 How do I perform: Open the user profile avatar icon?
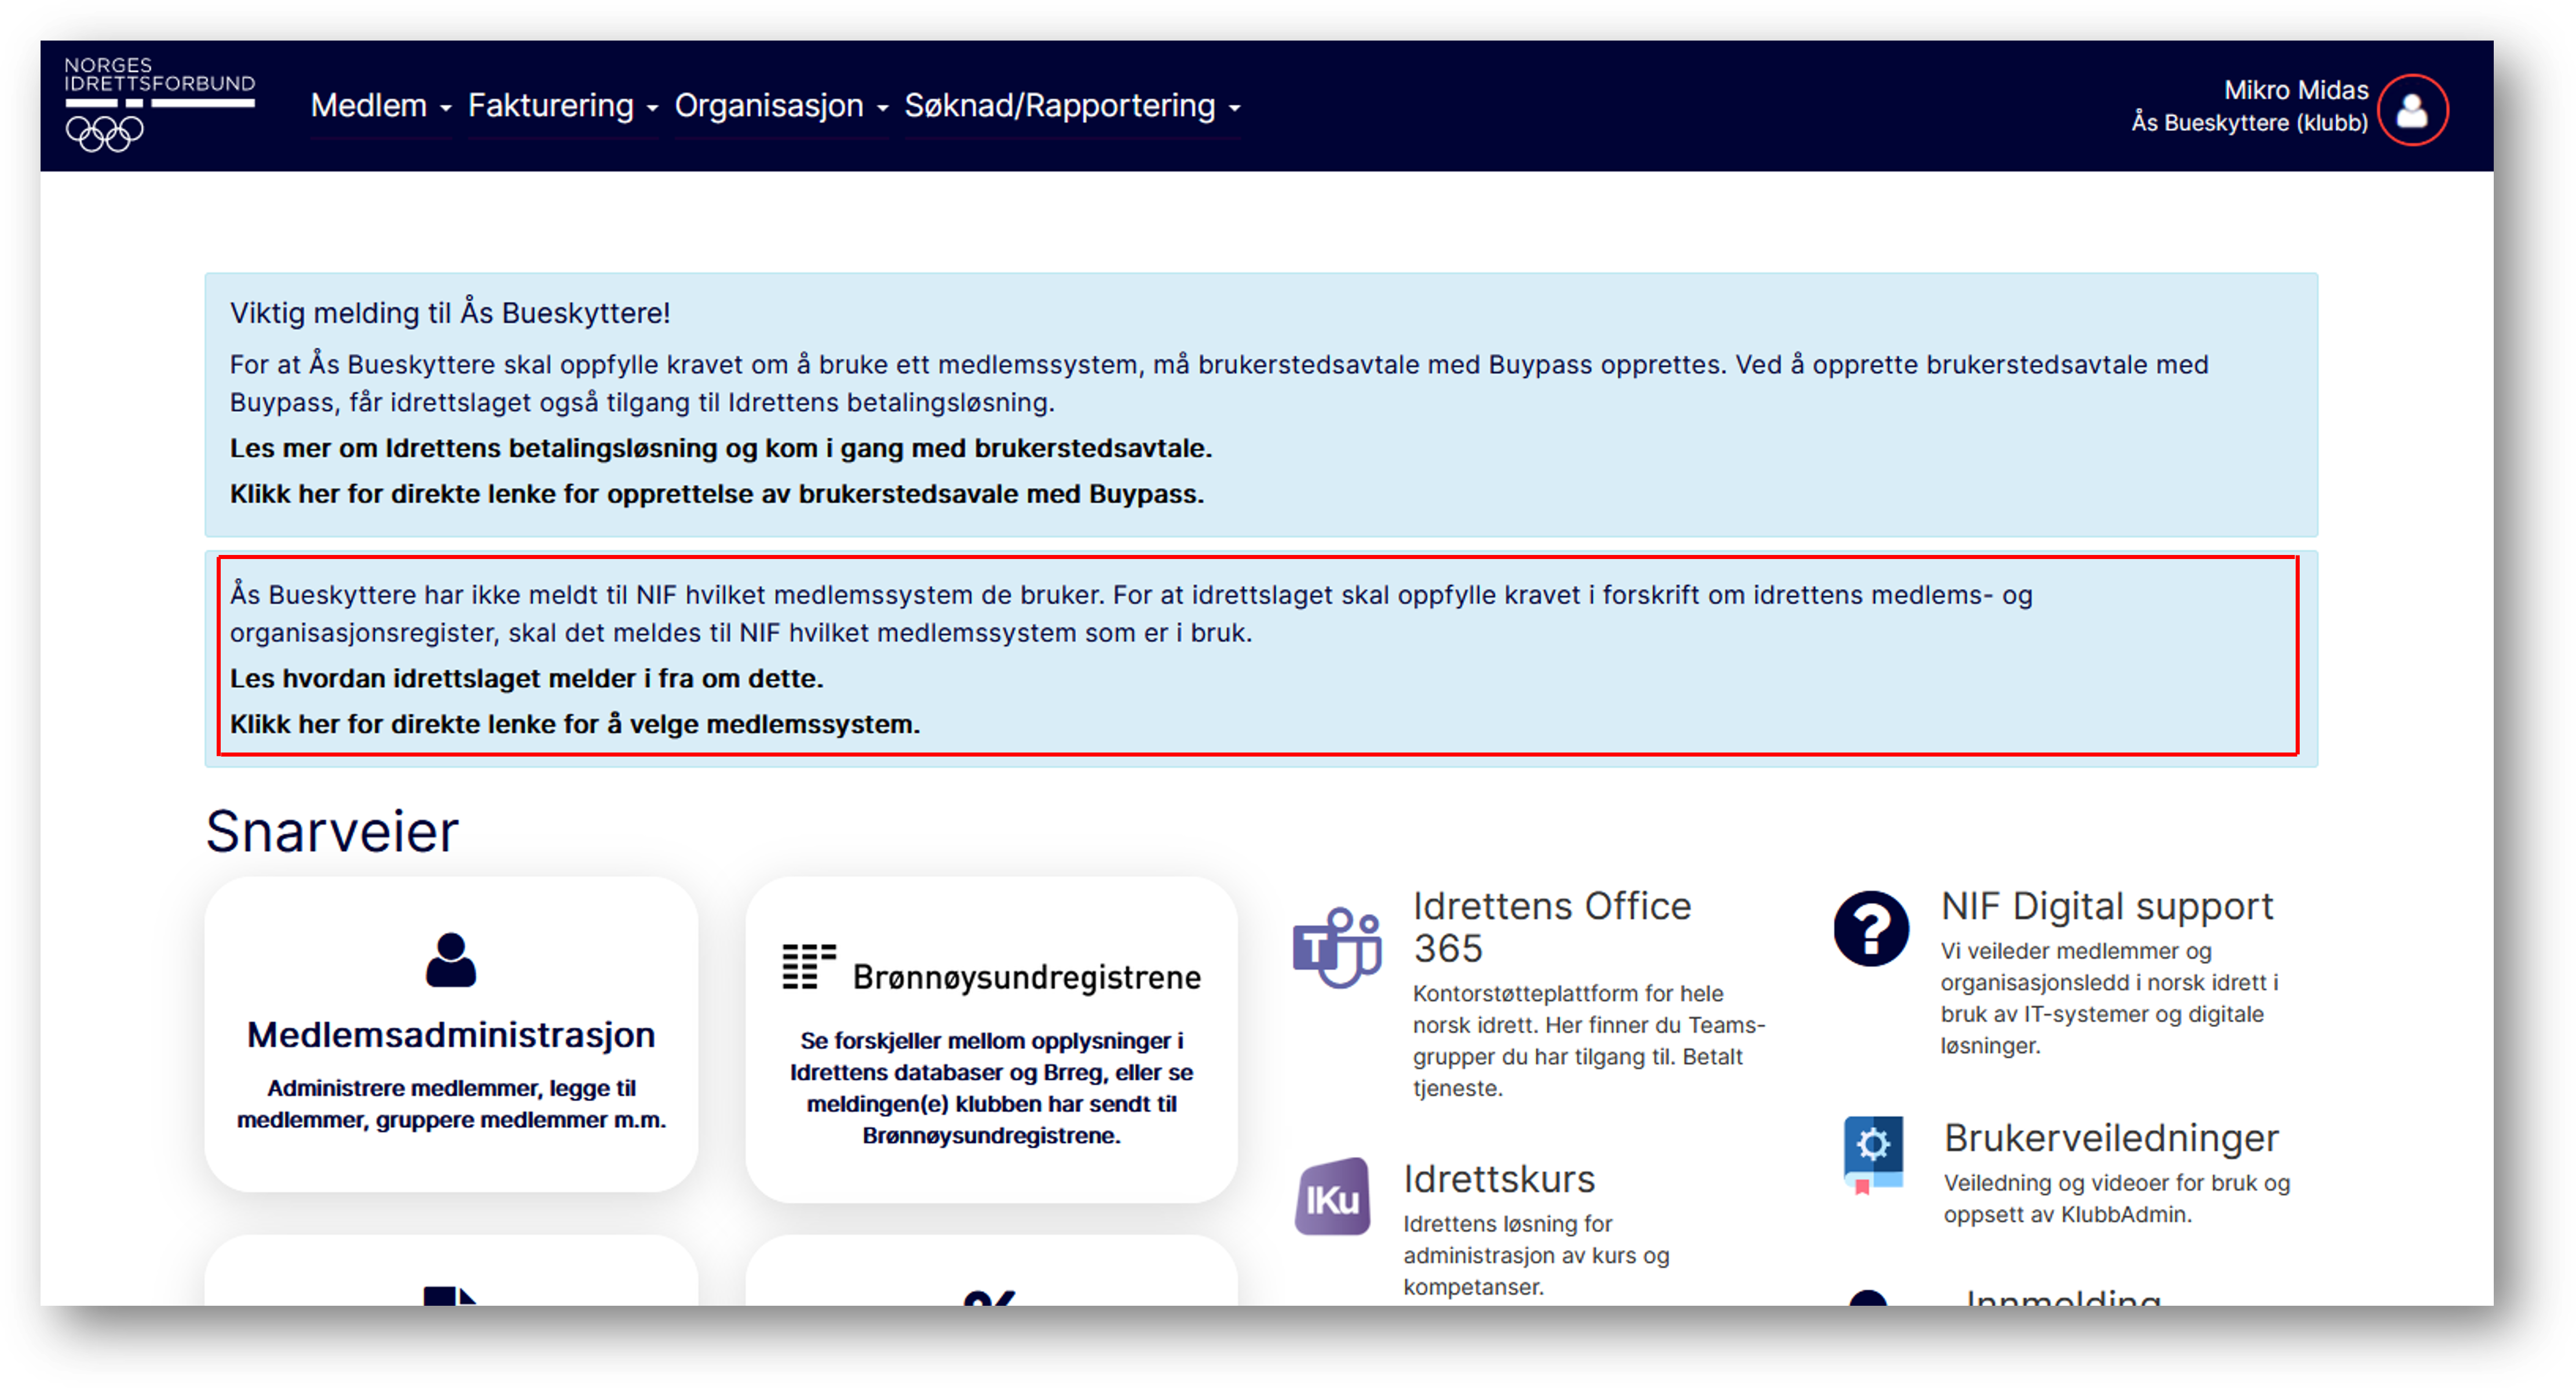coord(2411,110)
